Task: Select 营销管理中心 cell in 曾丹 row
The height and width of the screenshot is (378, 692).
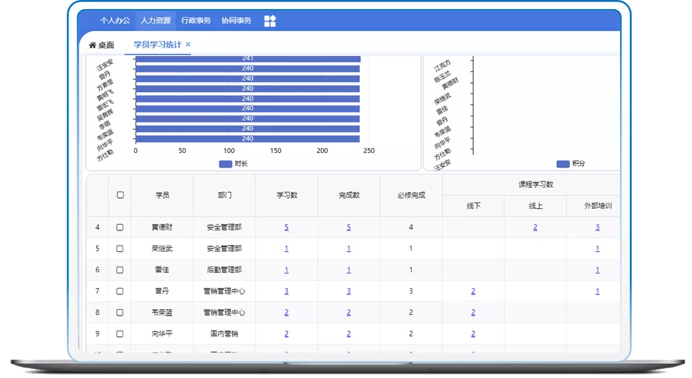Action: click(x=224, y=291)
